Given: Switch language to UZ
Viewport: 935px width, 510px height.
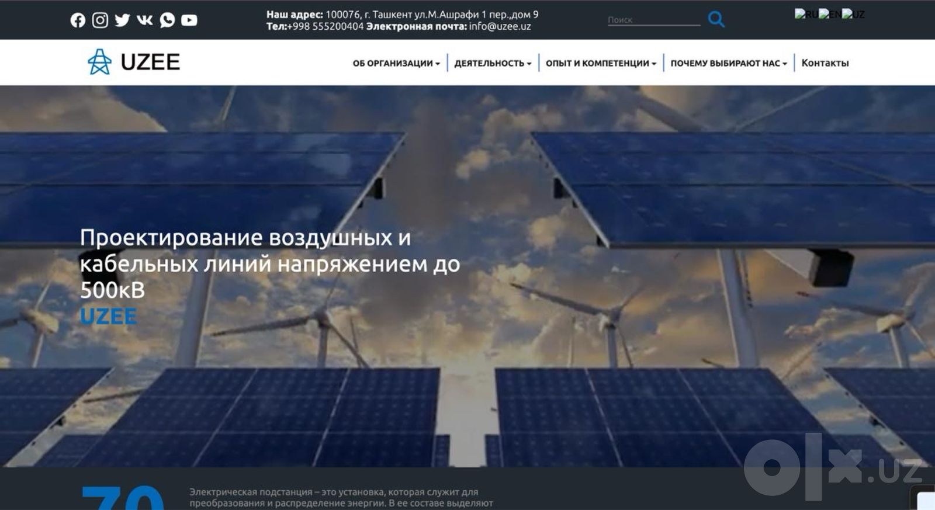Looking at the screenshot, I should point(853,14).
